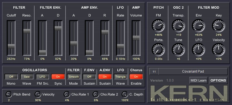Open the Covariant Pad preset selector

point(193,71)
